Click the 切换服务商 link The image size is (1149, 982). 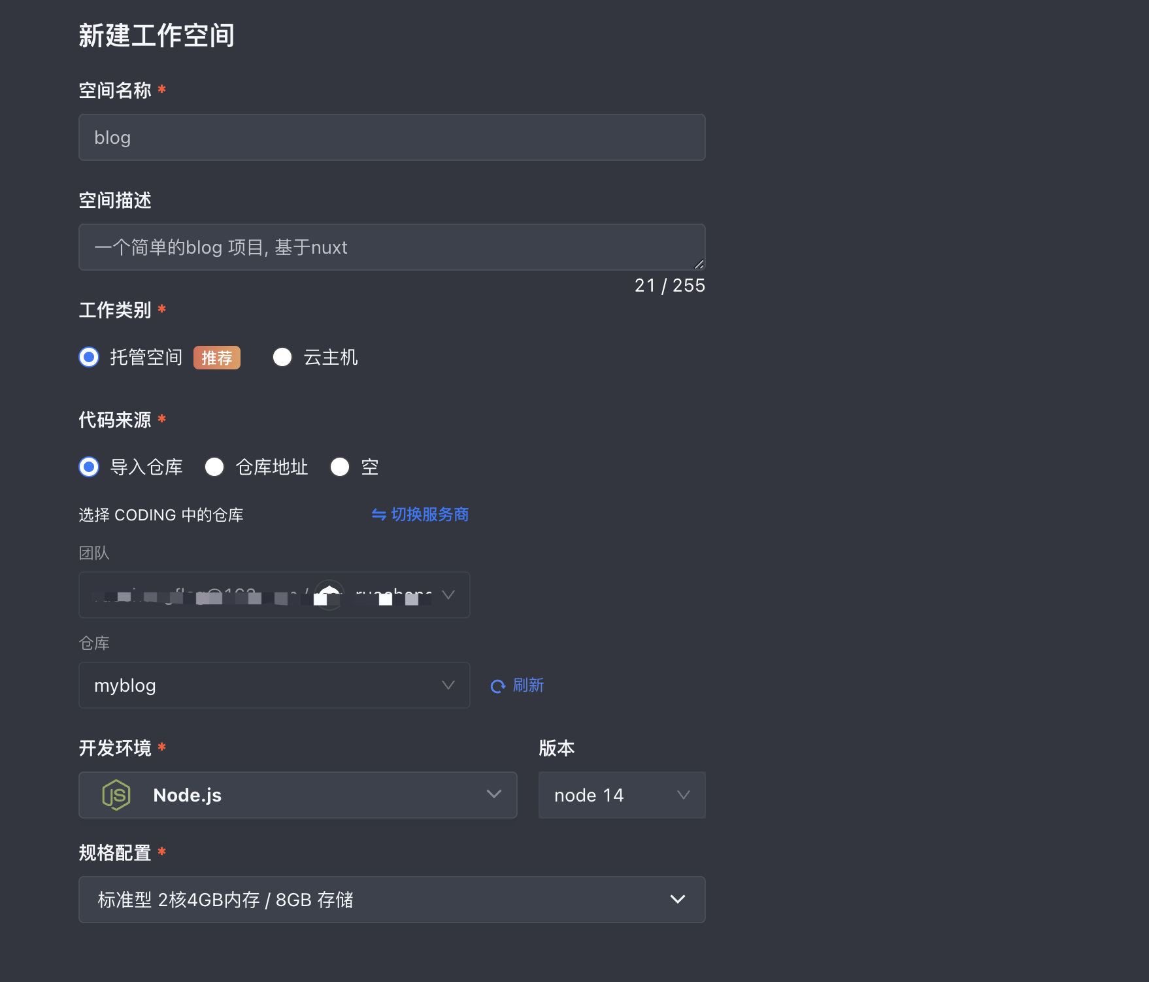click(428, 515)
